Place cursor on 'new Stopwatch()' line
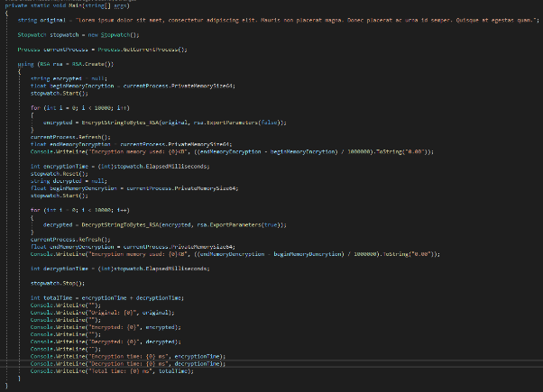The image size is (543, 392). tap(78, 35)
